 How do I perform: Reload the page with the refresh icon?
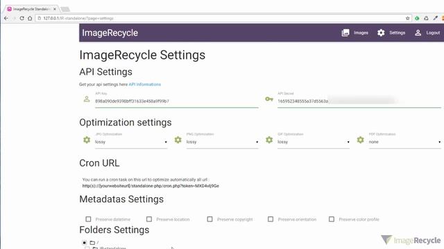22,18
